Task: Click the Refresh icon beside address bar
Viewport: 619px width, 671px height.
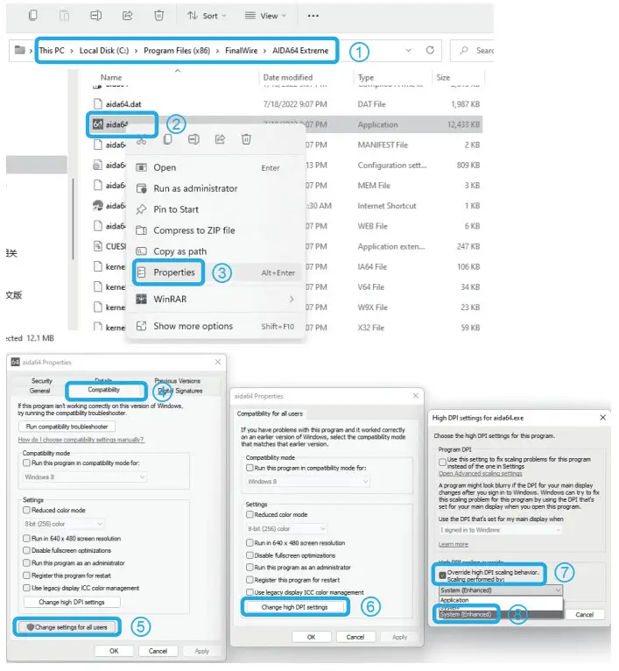Action: click(430, 50)
